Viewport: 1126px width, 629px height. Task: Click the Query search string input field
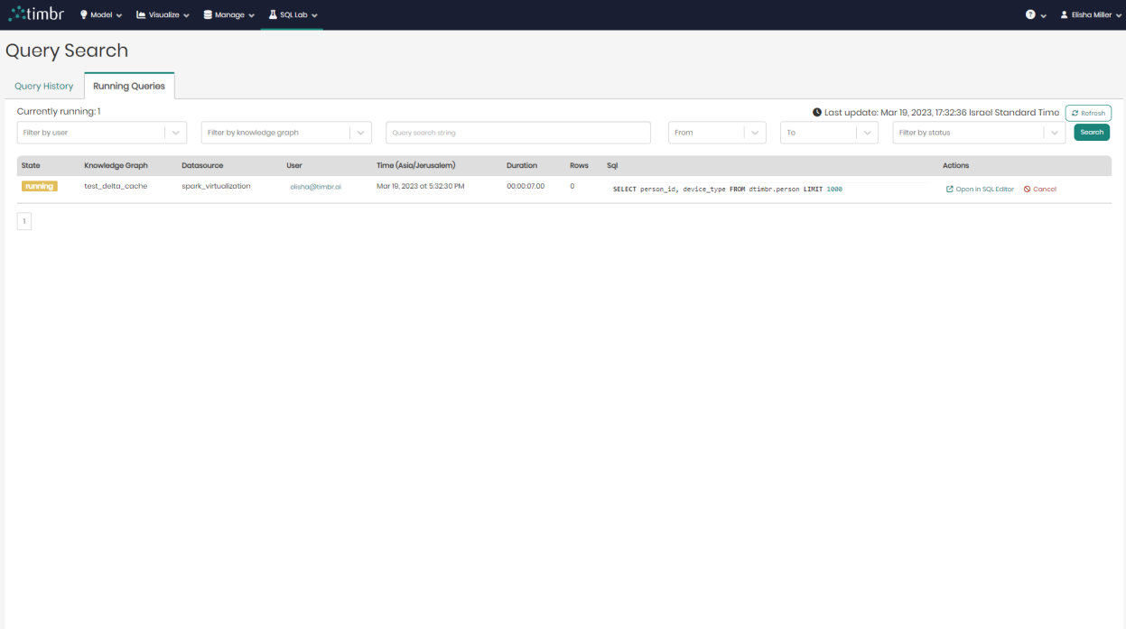[517, 132]
